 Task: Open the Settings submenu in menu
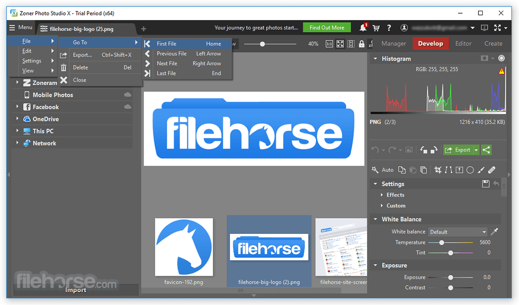click(x=33, y=61)
